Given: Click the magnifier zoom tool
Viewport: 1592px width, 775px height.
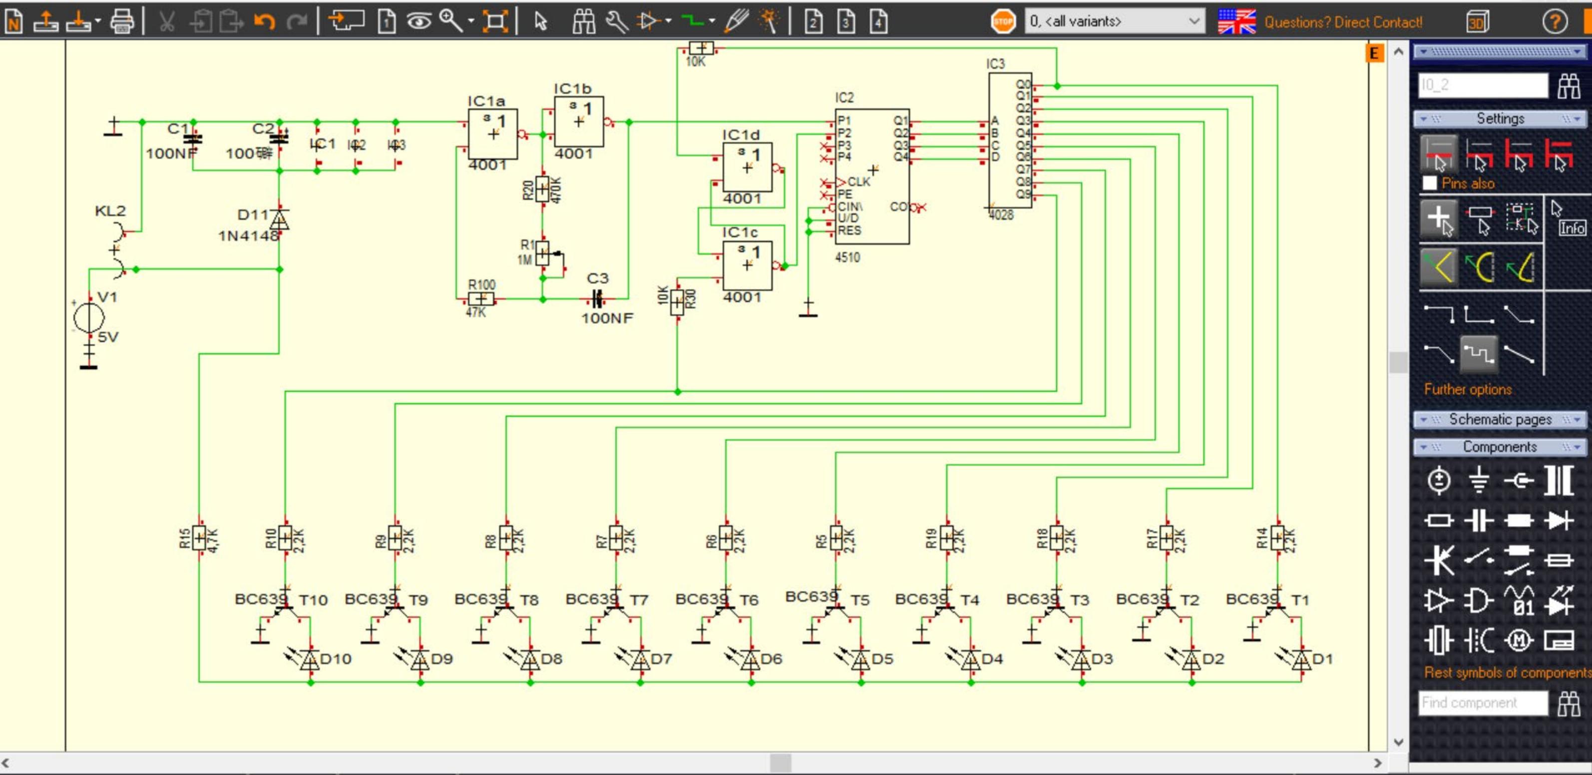Looking at the screenshot, I should [451, 21].
